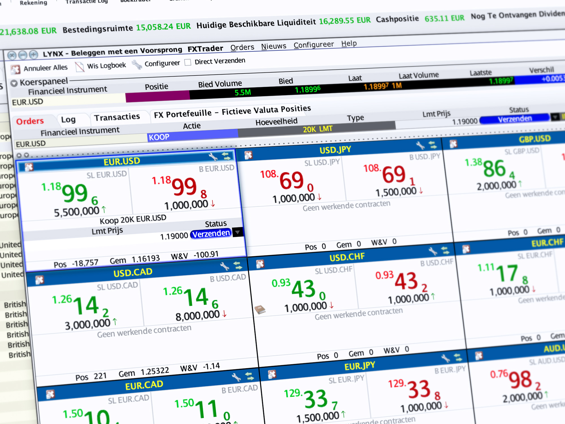Open wrench settings on EUR.USD cell
This screenshot has height=424, width=565.
click(x=213, y=156)
